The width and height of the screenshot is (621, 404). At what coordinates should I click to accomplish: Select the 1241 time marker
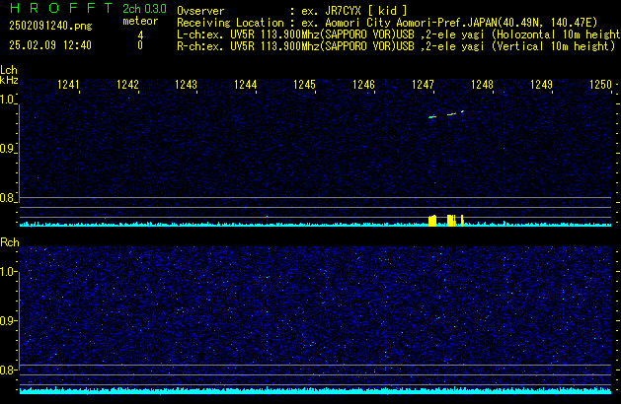[x=68, y=85]
